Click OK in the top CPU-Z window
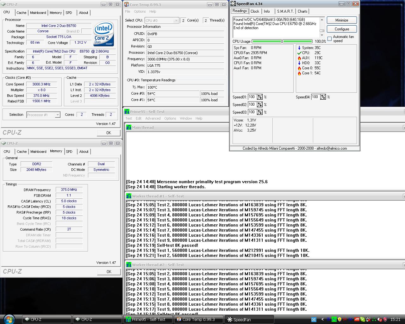Image resolution: width=405 pixels, height=324 pixels. (109, 133)
